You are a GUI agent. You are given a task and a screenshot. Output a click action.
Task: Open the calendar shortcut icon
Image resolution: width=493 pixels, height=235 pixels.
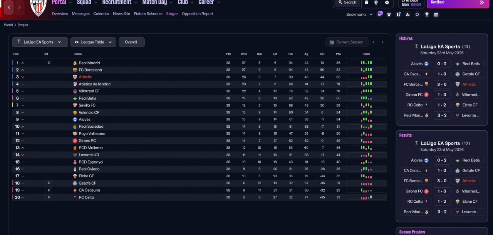tap(436, 15)
